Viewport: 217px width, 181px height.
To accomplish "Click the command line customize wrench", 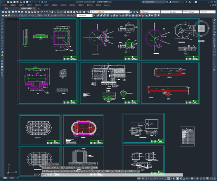I will tap(39, 175).
